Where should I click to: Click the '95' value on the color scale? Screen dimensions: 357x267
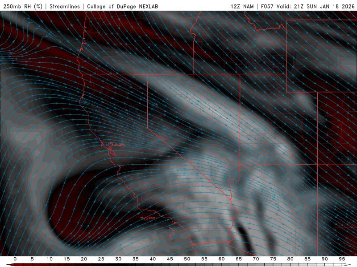(x=342, y=259)
